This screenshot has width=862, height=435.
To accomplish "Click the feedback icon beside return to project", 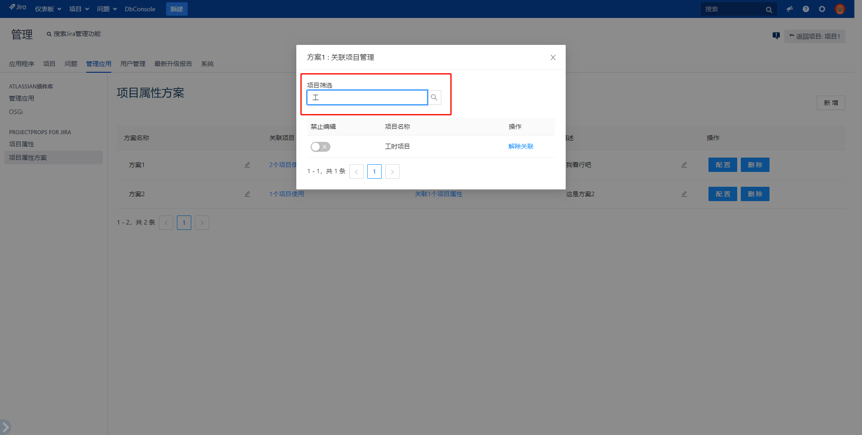I will pos(776,36).
